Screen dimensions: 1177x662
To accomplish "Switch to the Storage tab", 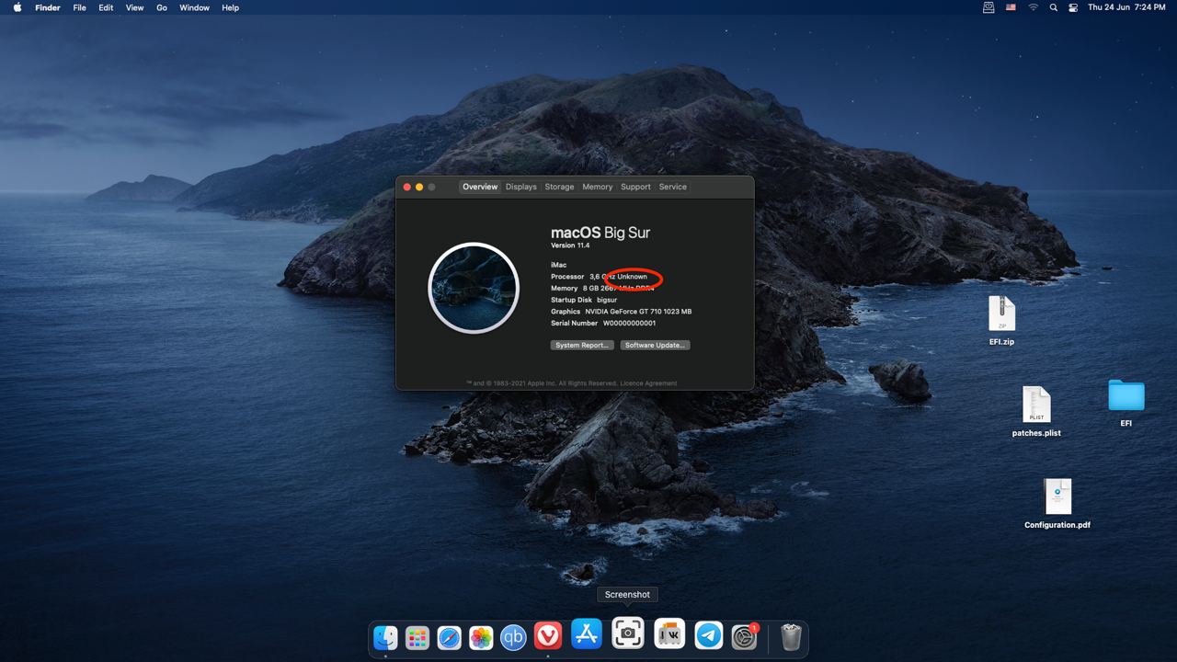I will [559, 187].
